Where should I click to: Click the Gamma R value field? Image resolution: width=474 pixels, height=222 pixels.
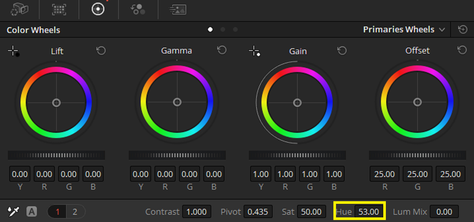click(x=165, y=174)
